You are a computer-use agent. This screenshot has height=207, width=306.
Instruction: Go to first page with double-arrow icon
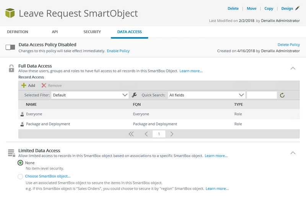(131, 134)
